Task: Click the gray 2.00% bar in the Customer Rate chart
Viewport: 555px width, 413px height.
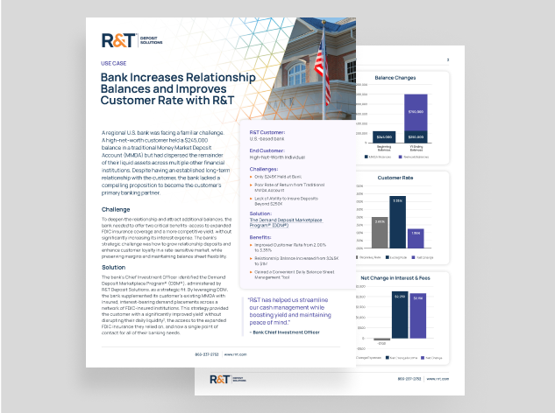Action: tap(380, 233)
